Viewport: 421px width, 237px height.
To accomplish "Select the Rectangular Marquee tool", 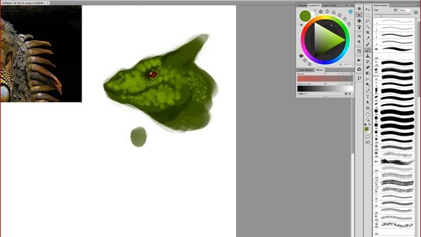I will (368, 15).
